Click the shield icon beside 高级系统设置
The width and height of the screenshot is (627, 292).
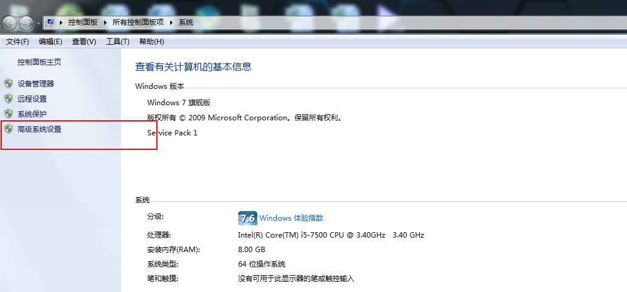pos(8,129)
